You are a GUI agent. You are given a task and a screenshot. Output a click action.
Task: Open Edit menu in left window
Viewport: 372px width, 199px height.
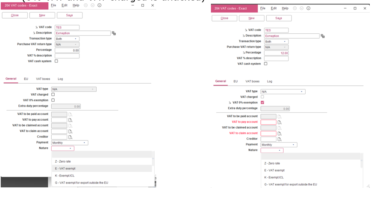point(64,5)
